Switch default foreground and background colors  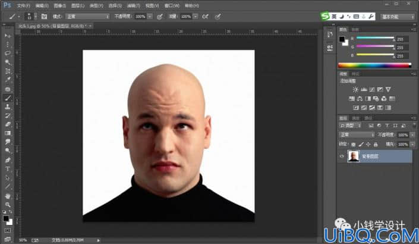[x=10, y=212]
